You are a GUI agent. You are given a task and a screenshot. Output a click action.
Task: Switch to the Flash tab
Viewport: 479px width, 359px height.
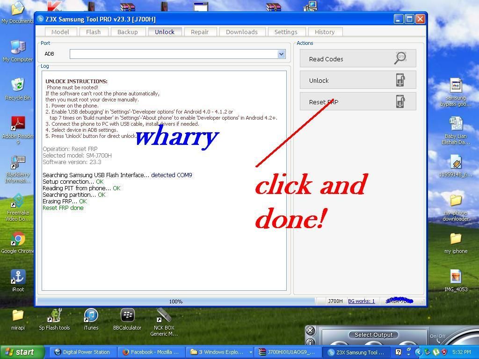click(x=93, y=32)
